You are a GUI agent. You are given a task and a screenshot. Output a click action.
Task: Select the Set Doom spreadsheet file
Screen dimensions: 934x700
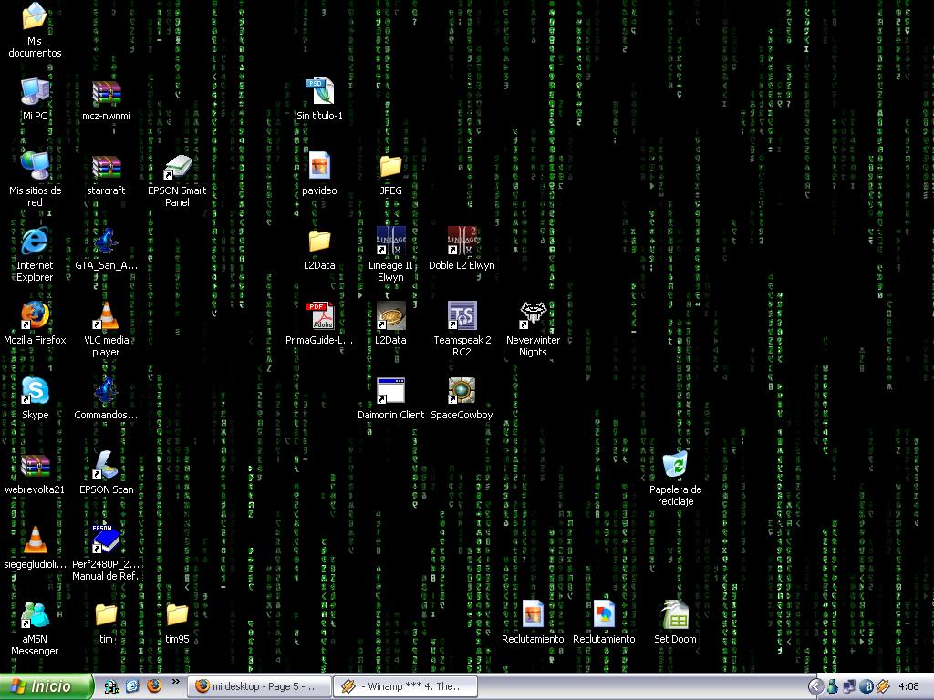coord(676,623)
